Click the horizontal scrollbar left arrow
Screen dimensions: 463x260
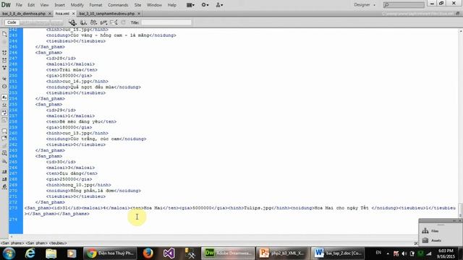[x=12, y=236]
